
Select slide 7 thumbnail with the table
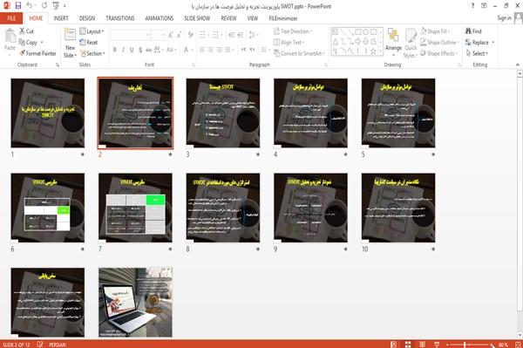(135, 208)
